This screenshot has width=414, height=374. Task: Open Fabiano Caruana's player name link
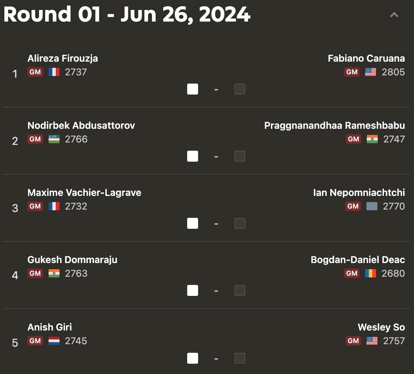366,58
